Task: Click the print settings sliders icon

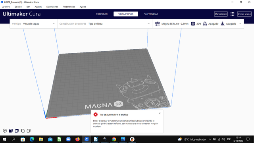Action: coord(158,24)
